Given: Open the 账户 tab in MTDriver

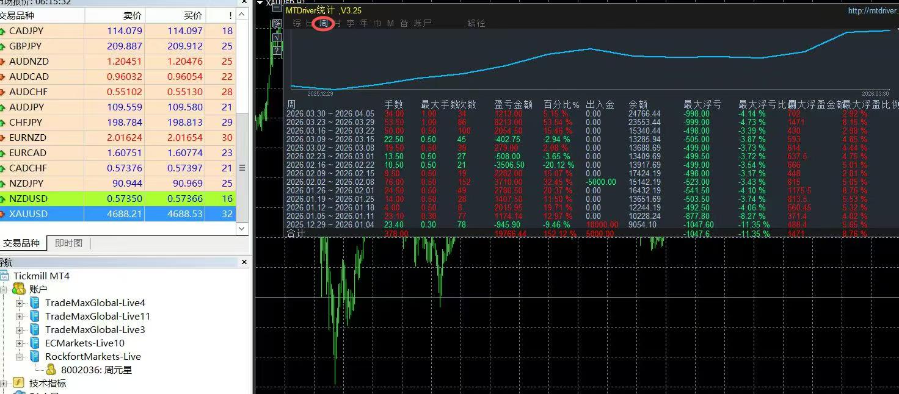Looking at the screenshot, I should click(423, 24).
